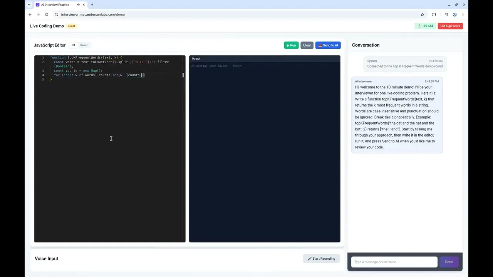Expand the tab search dropdown arrow

pyautogui.click(x=29, y=5)
